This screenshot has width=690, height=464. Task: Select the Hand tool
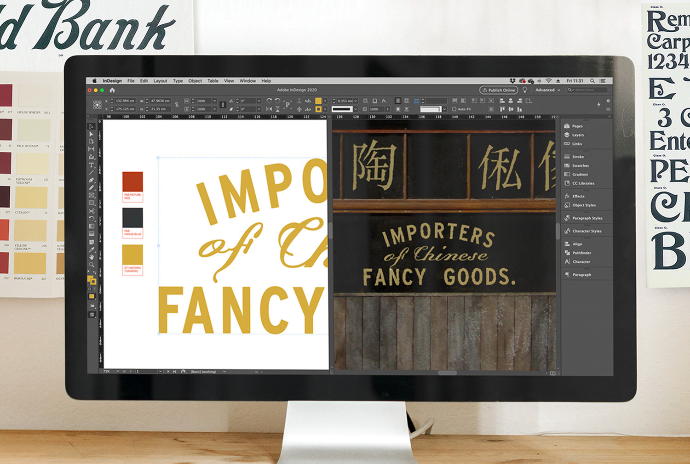pos(92,257)
